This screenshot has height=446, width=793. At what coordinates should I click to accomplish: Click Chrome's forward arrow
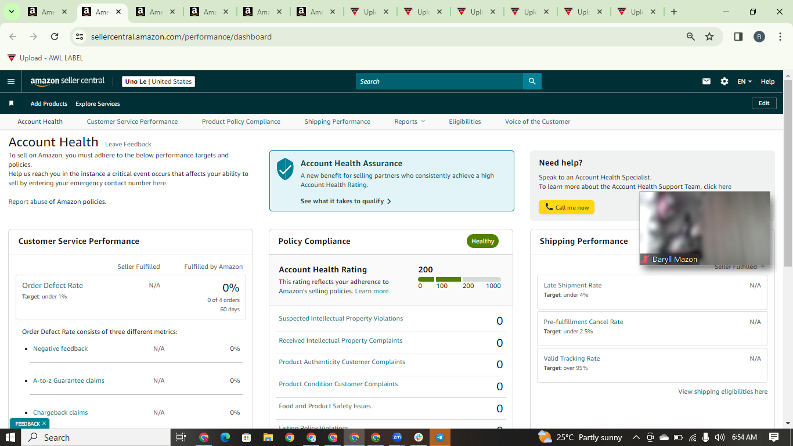pyautogui.click(x=34, y=37)
